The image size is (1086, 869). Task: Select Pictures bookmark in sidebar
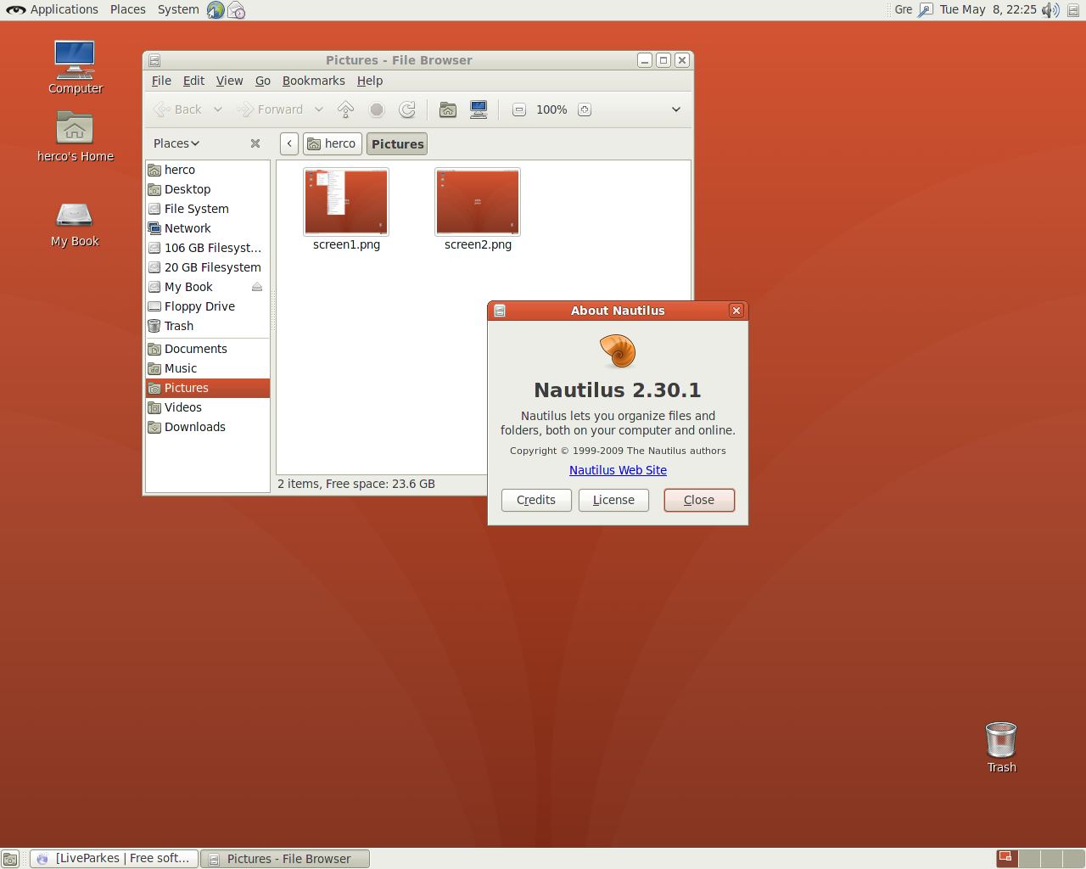(208, 388)
